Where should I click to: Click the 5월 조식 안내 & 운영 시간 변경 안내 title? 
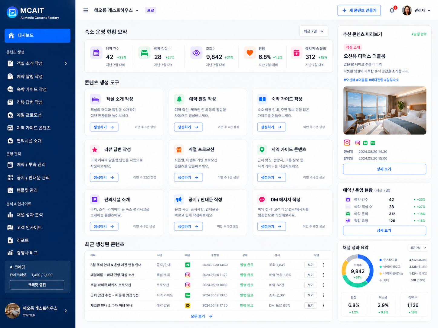[x=116, y=265]
